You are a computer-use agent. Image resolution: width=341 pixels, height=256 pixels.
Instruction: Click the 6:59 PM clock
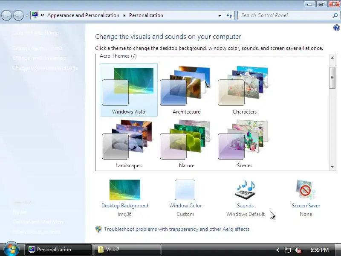coord(319,250)
